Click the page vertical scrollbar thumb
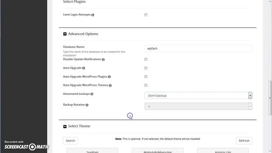 (x=270, y=98)
